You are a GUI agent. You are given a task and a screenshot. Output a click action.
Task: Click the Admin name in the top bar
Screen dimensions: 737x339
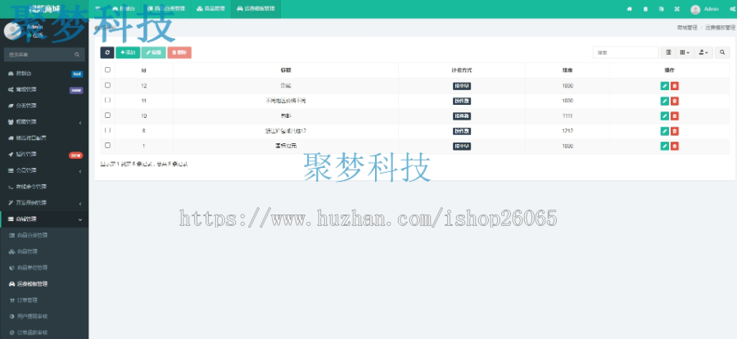tap(711, 9)
